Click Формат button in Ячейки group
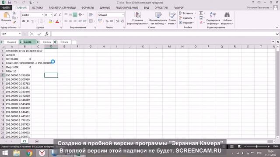The height and width of the screenshot is (157, 280). point(186,23)
